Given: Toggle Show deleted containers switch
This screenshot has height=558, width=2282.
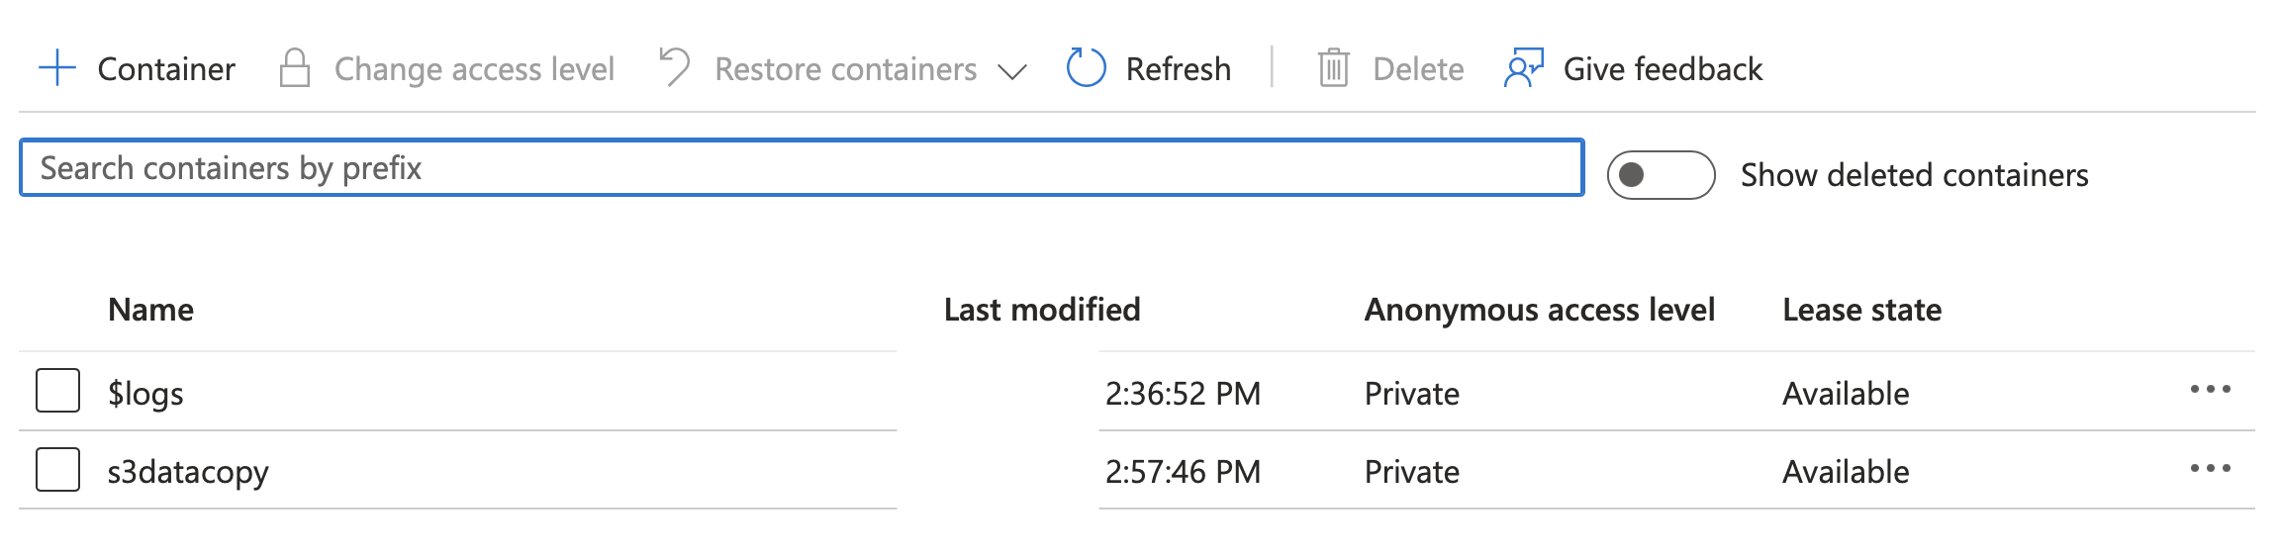Looking at the screenshot, I should (1661, 175).
